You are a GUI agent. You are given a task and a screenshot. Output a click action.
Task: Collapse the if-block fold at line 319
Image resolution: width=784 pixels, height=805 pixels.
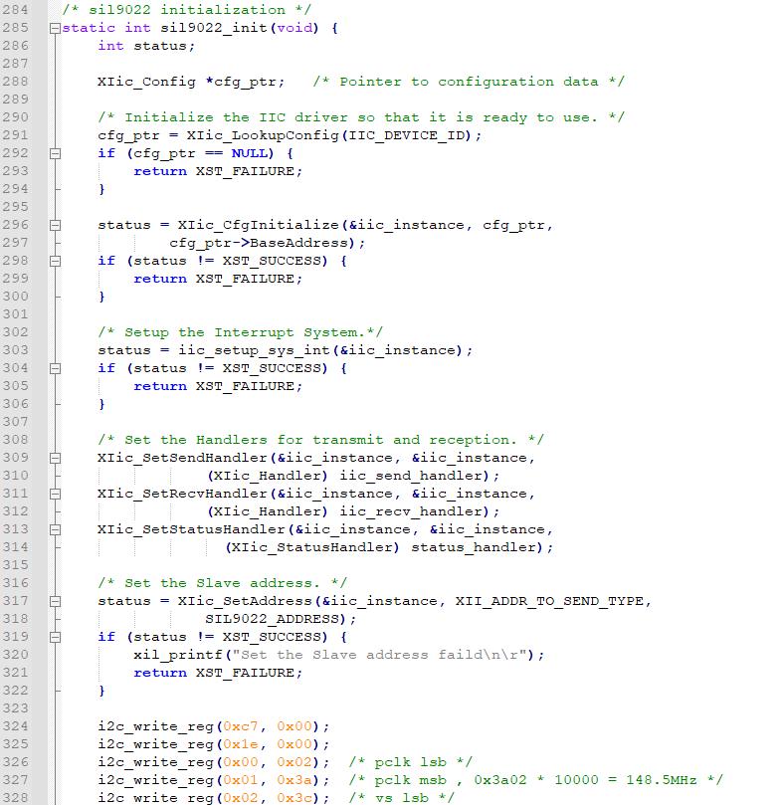tap(55, 638)
